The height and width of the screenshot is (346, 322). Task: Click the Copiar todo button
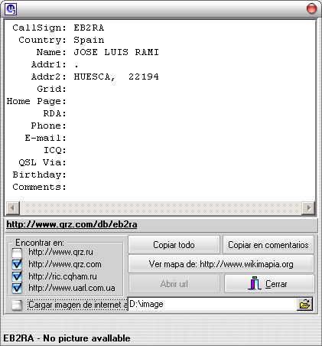click(x=174, y=245)
